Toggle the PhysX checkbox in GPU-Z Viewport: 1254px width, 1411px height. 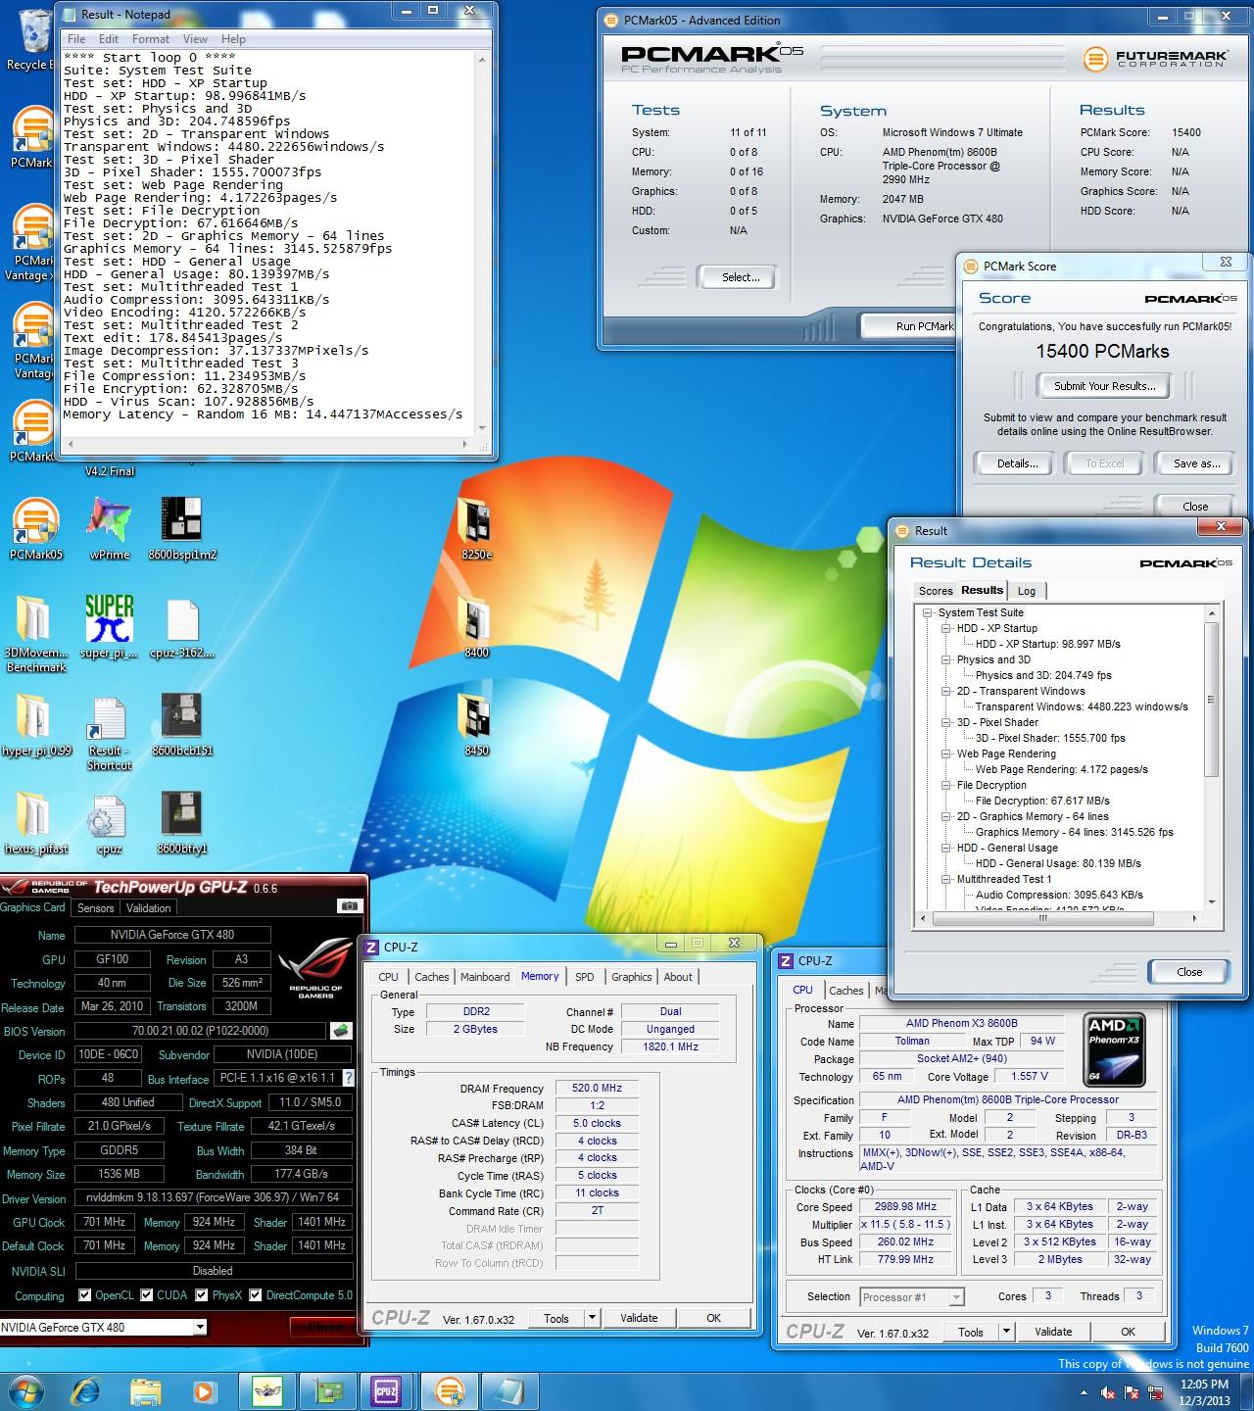(202, 1295)
